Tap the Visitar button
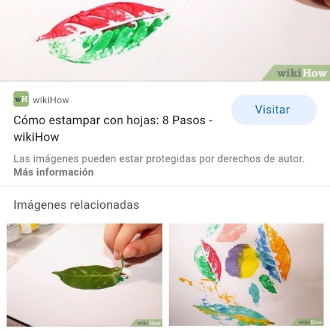 pyautogui.click(x=274, y=110)
